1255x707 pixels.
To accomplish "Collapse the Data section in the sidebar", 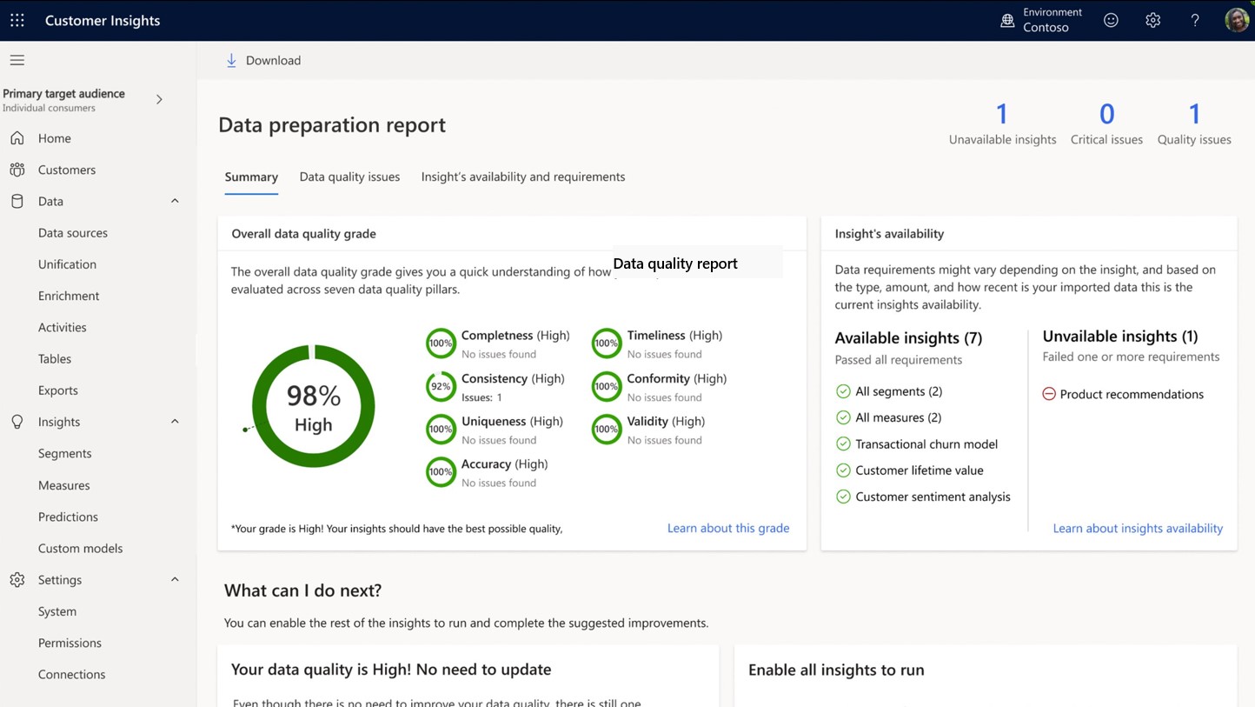I will 176,201.
